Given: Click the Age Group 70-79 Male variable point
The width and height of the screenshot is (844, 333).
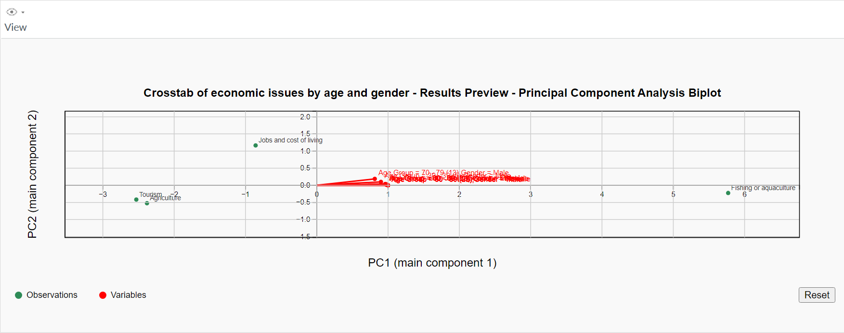Looking at the screenshot, I should tap(375, 179).
